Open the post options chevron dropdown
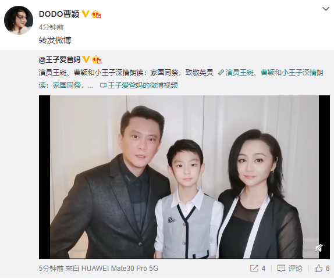This screenshot has width=334, height=279. (x=326, y=9)
